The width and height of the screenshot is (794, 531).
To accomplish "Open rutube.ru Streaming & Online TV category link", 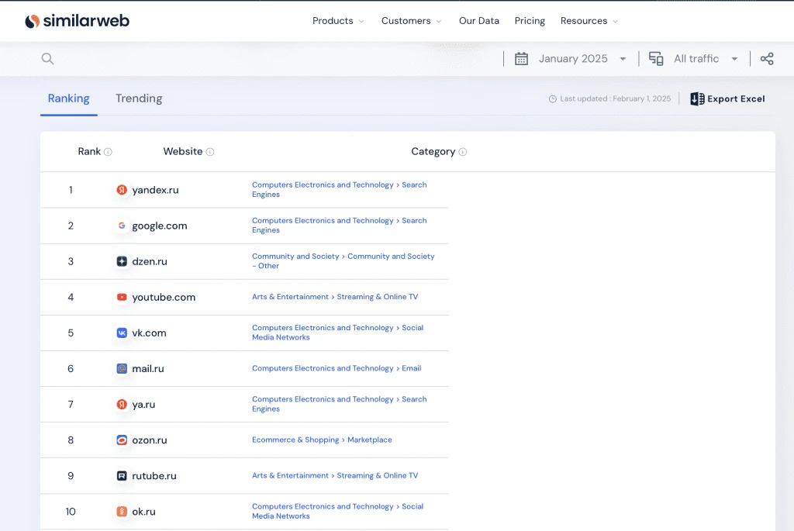I will pyautogui.click(x=335, y=476).
